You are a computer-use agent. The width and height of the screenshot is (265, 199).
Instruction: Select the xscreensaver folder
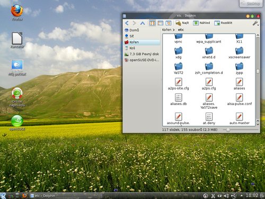coord(239,53)
